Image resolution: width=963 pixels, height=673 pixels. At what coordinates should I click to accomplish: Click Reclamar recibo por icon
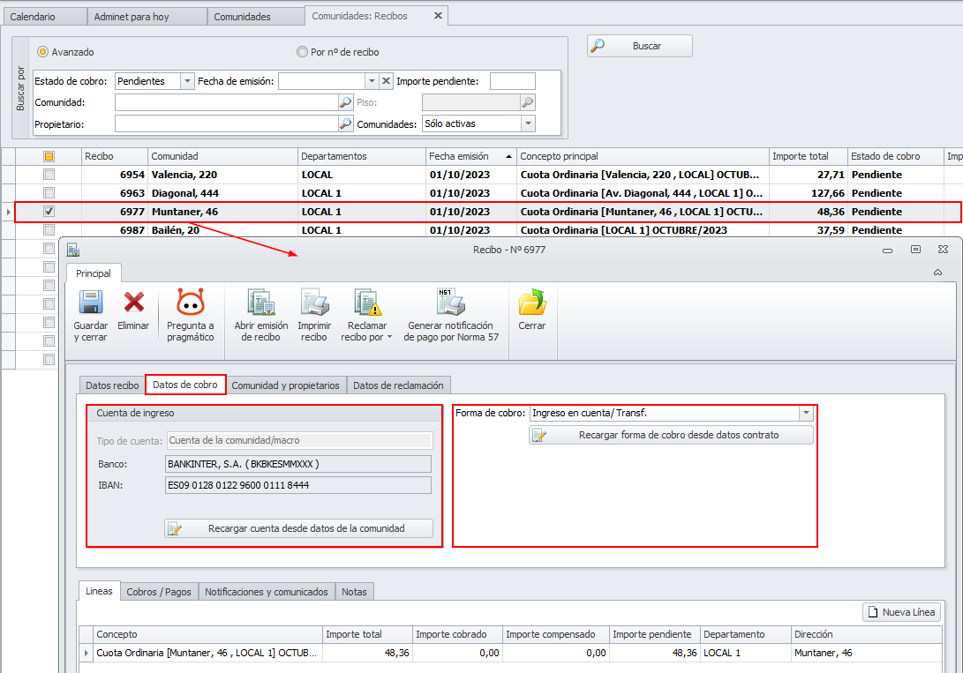pos(367,303)
